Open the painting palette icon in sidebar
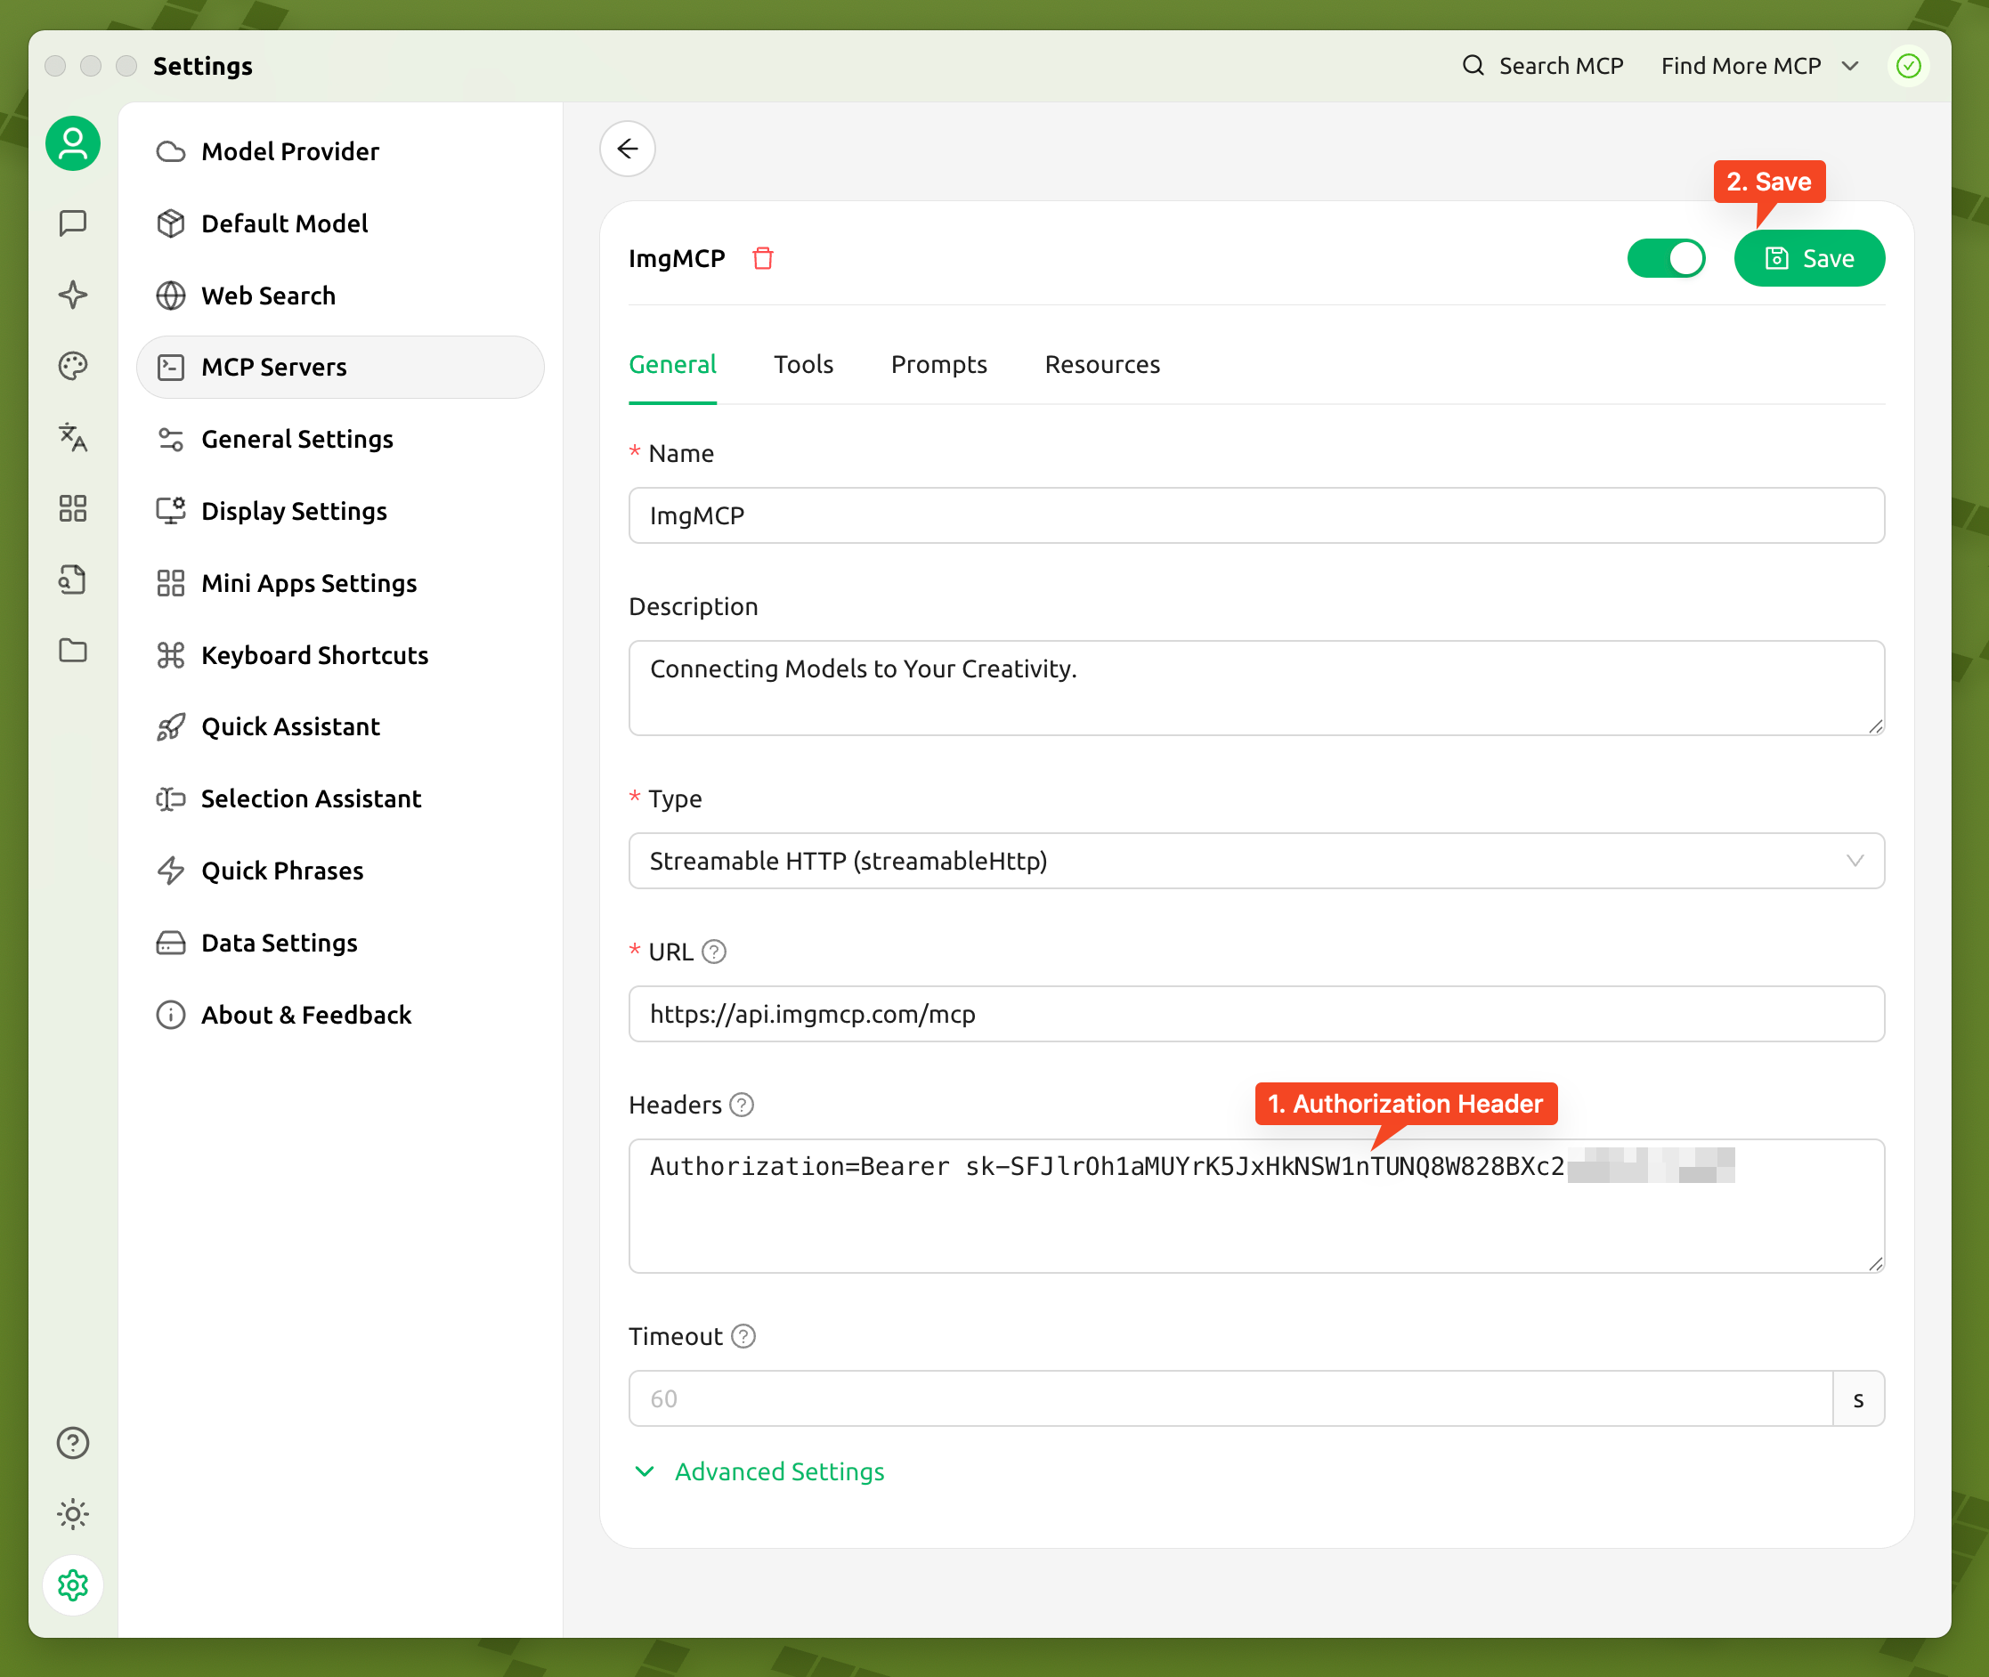Image resolution: width=1989 pixels, height=1677 pixels. 72,365
